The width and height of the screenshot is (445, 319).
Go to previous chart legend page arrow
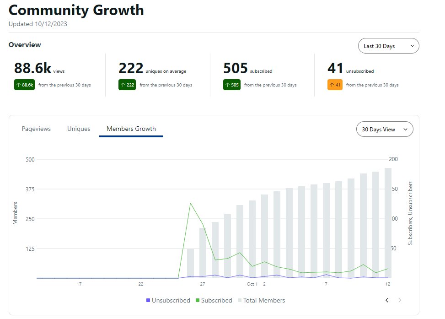tap(387, 300)
